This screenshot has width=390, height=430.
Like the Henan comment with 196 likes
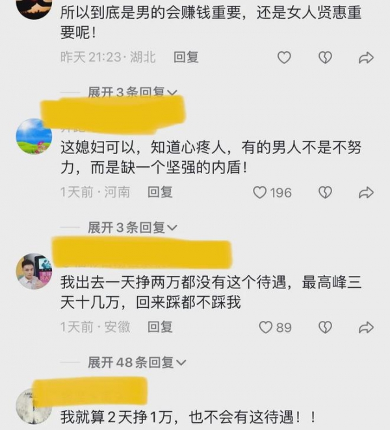[x=259, y=192]
